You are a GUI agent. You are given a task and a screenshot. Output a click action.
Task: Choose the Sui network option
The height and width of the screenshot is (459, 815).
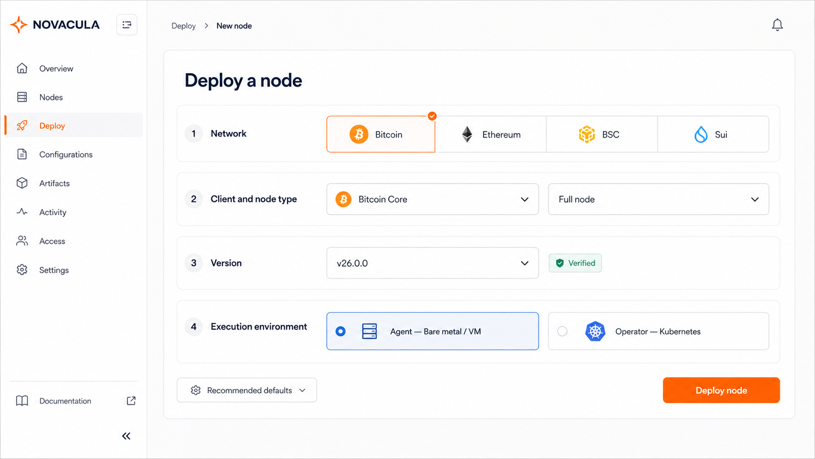tap(713, 134)
